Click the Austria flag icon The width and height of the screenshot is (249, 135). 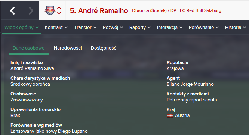(170, 116)
